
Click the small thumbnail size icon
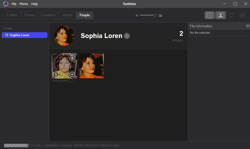[137, 15]
